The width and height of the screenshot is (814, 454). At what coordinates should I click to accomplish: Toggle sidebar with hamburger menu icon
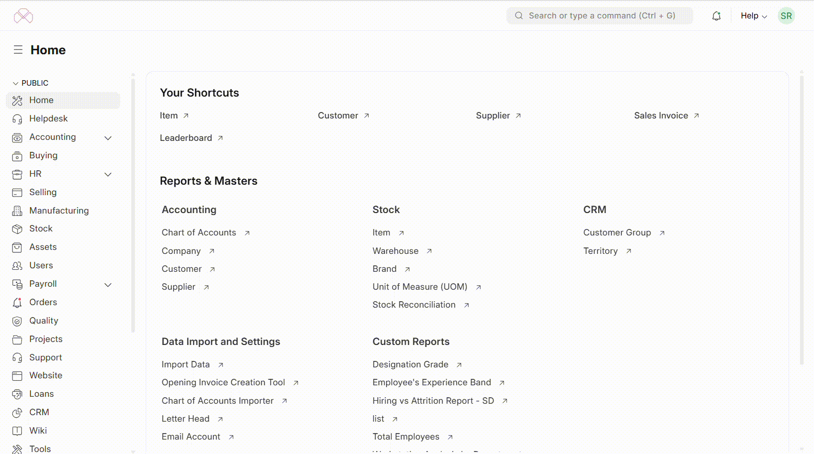click(x=18, y=50)
